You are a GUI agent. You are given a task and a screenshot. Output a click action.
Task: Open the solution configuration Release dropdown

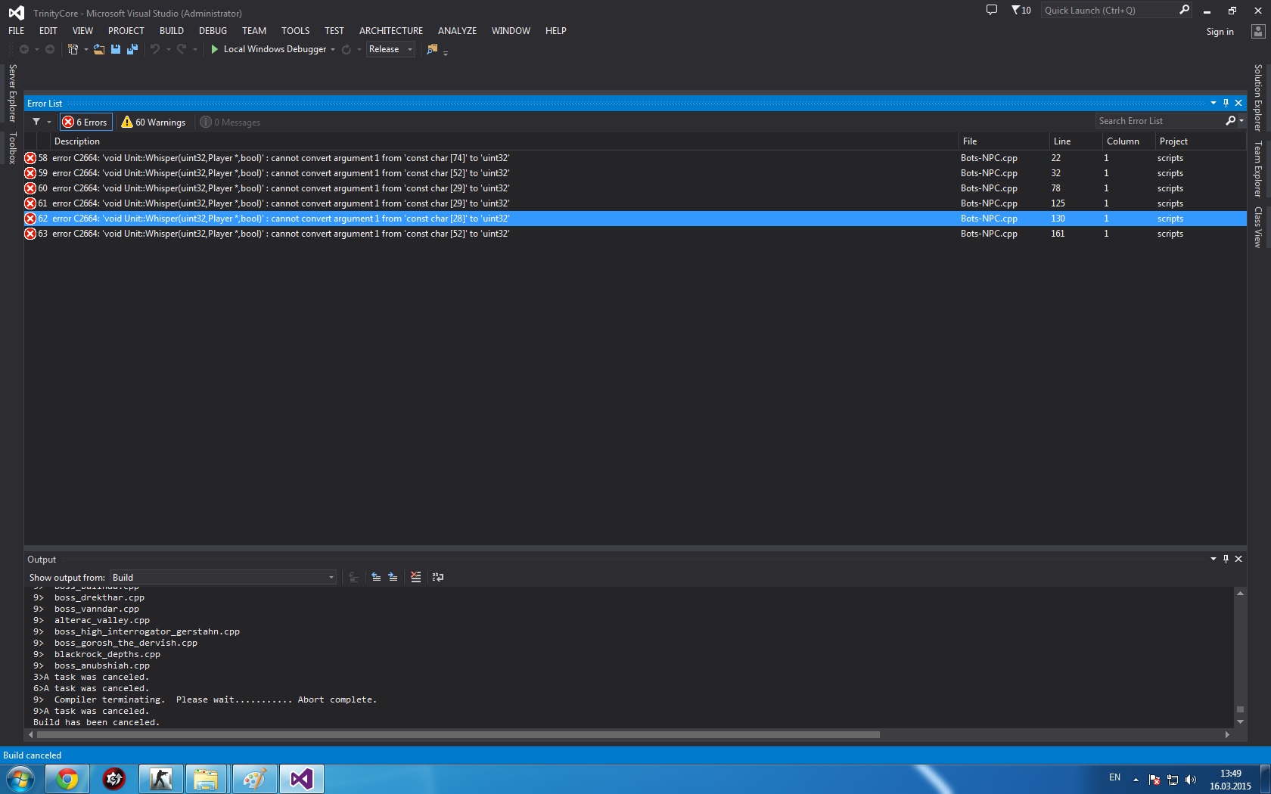[390, 49]
